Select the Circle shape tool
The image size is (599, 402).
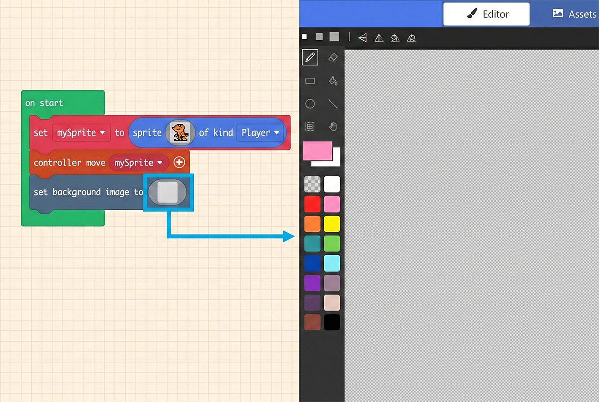coord(310,104)
